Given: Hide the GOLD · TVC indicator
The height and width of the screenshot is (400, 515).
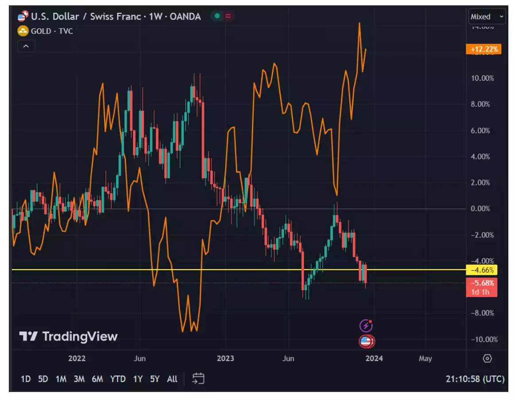Looking at the screenshot, I should coord(49,31).
